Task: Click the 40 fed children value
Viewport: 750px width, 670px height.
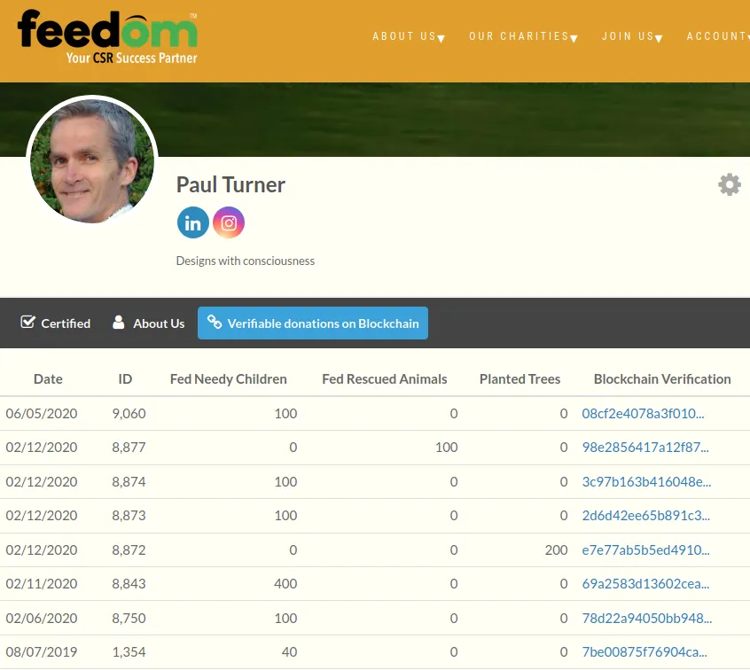Action: 289,652
